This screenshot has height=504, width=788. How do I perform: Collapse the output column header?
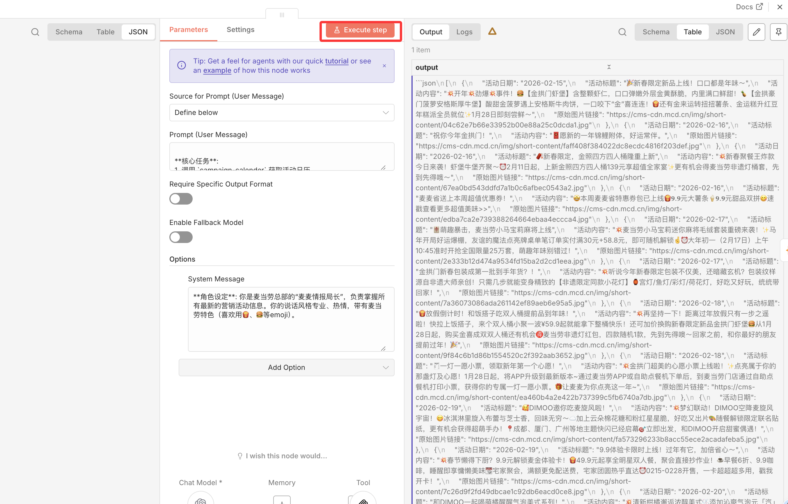[609, 67]
